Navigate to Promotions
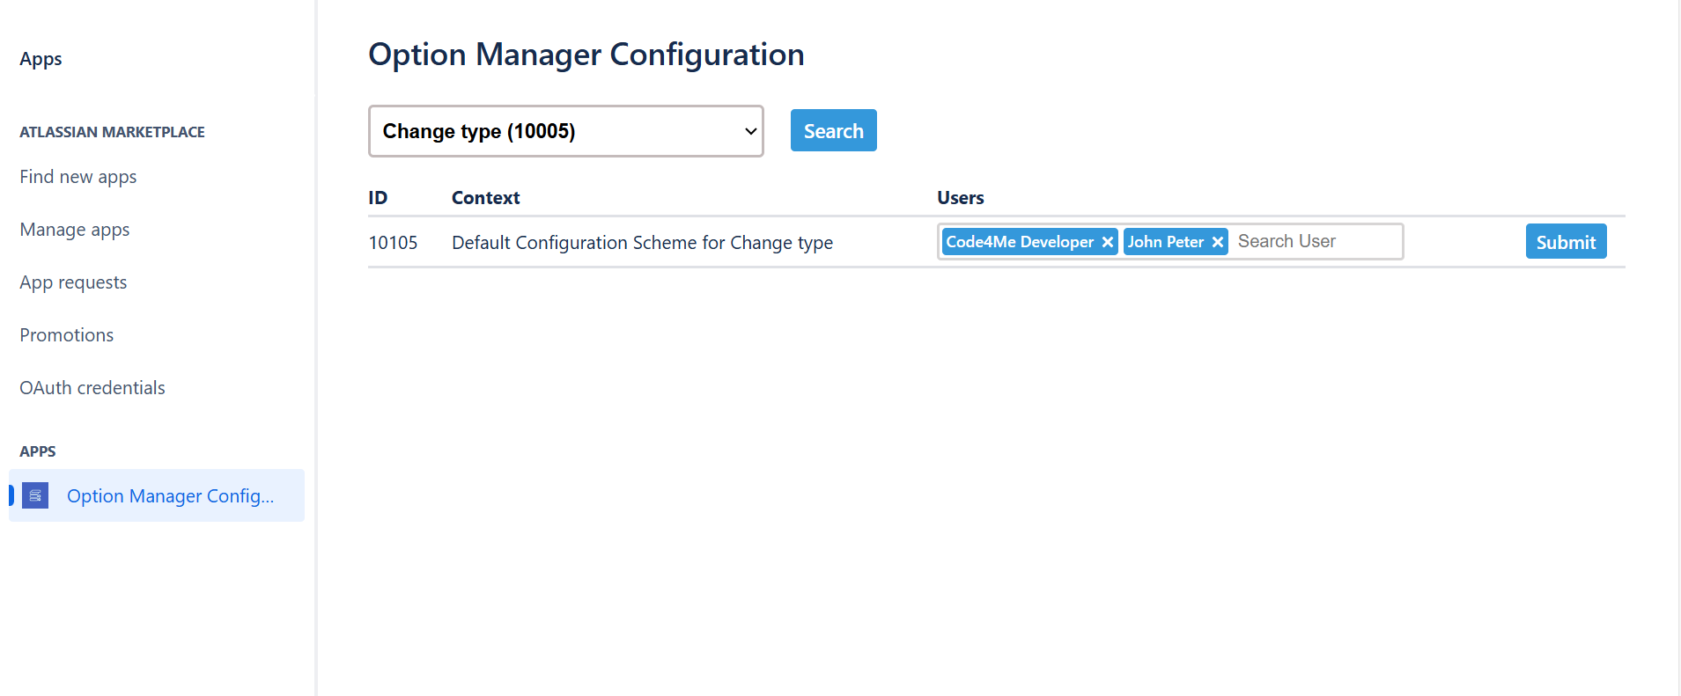This screenshot has height=696, width=1681. coord(67,335)
